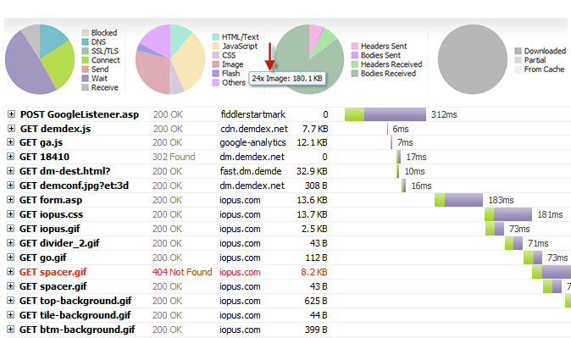The height and width of the screenshot is (338, 571).
Task: Click the '24x Image: 180.1 KB' tooltip
Action: pyautogui.click(x=287, y=78)
